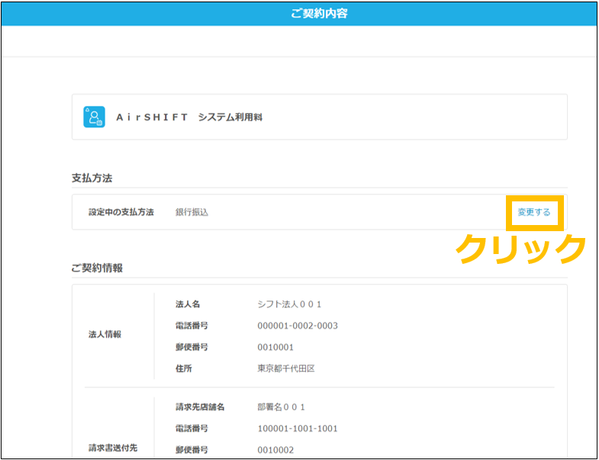
Task: Click the 法人名 field label
Action: 188,304
